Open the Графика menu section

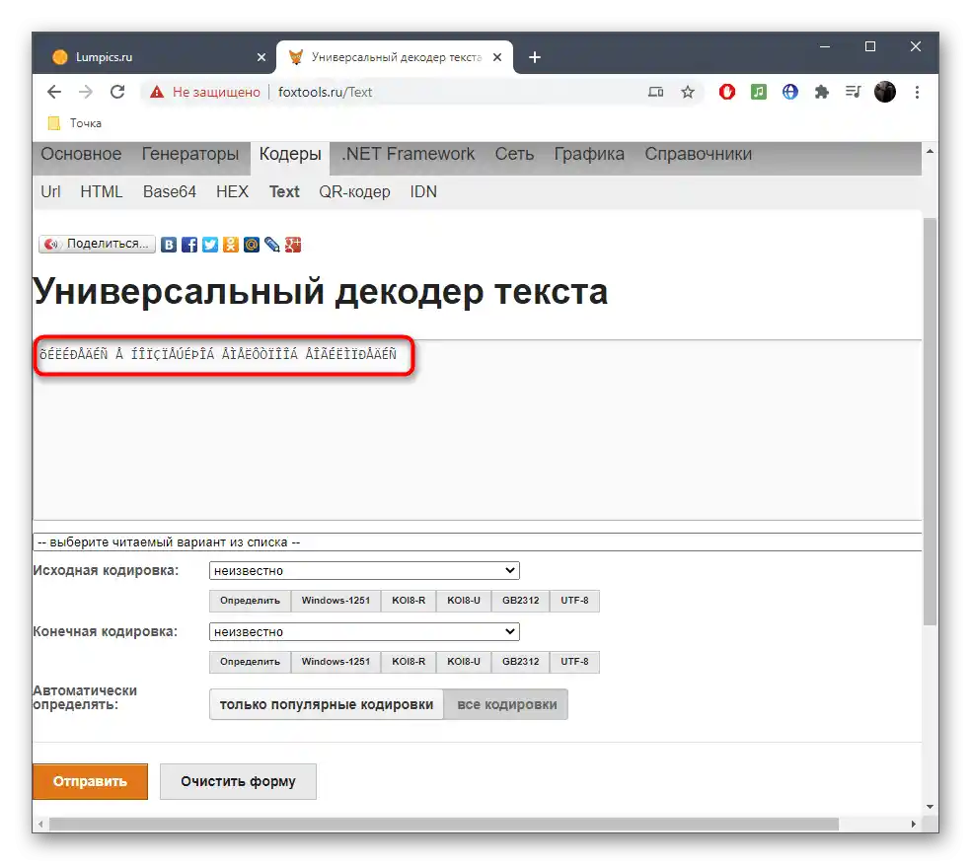589,154
